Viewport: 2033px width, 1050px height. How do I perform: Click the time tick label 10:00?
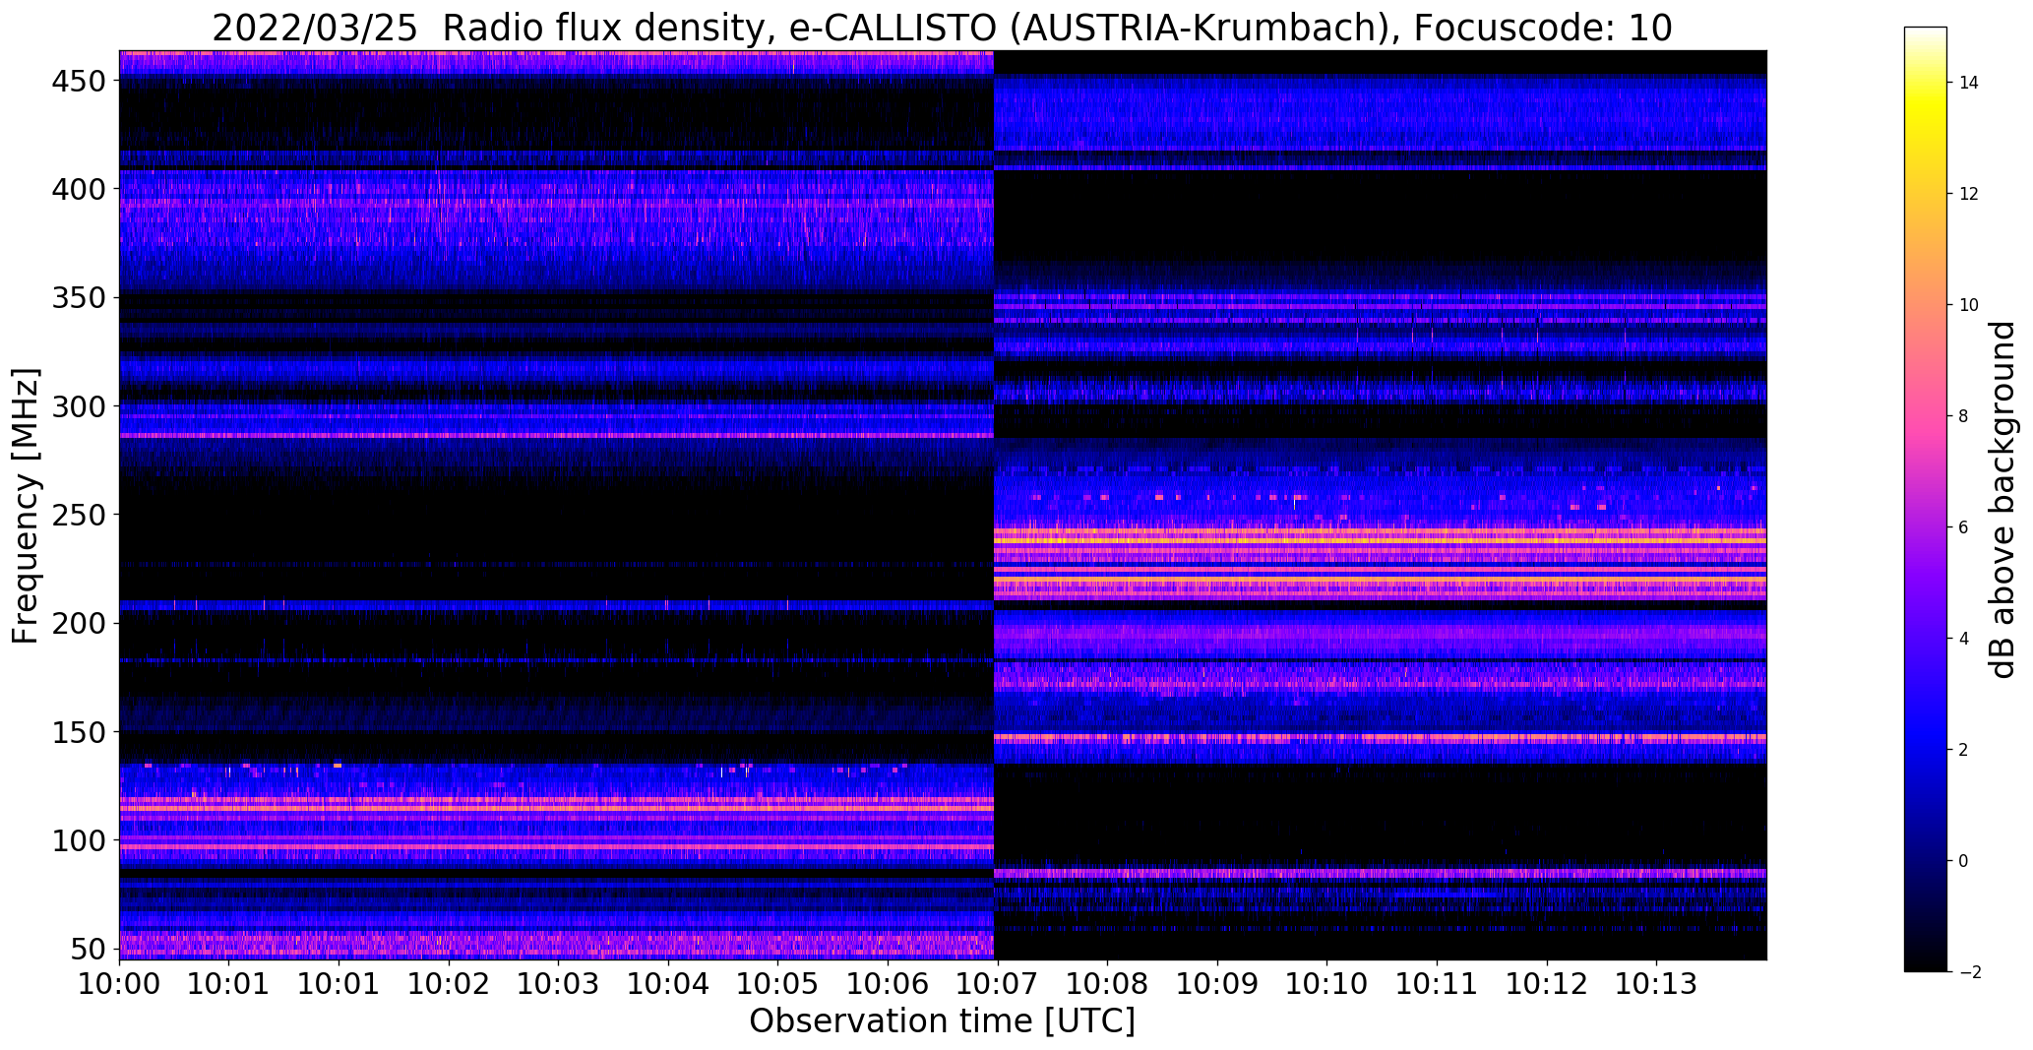pyautogui.click(x=120, y=985)
